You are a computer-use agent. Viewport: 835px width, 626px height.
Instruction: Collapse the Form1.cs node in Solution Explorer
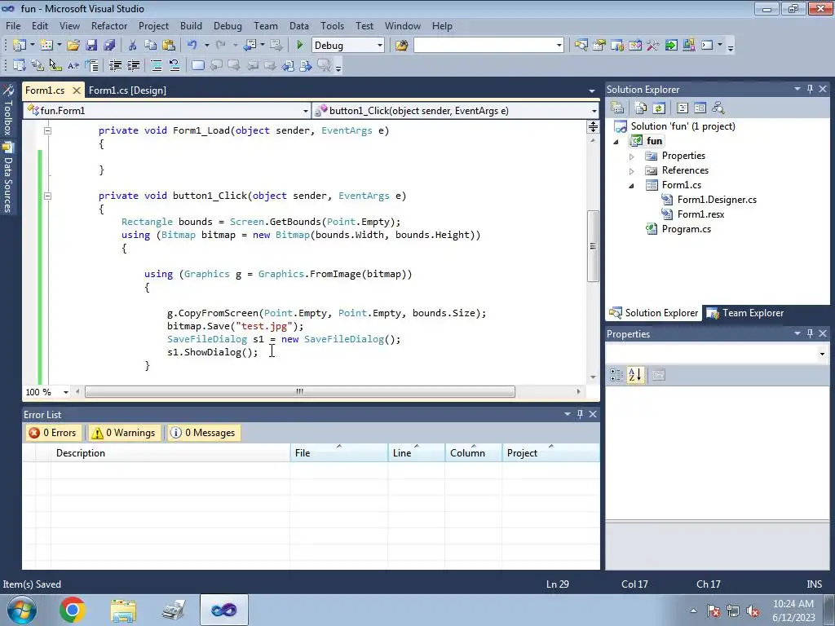(632, 185)
